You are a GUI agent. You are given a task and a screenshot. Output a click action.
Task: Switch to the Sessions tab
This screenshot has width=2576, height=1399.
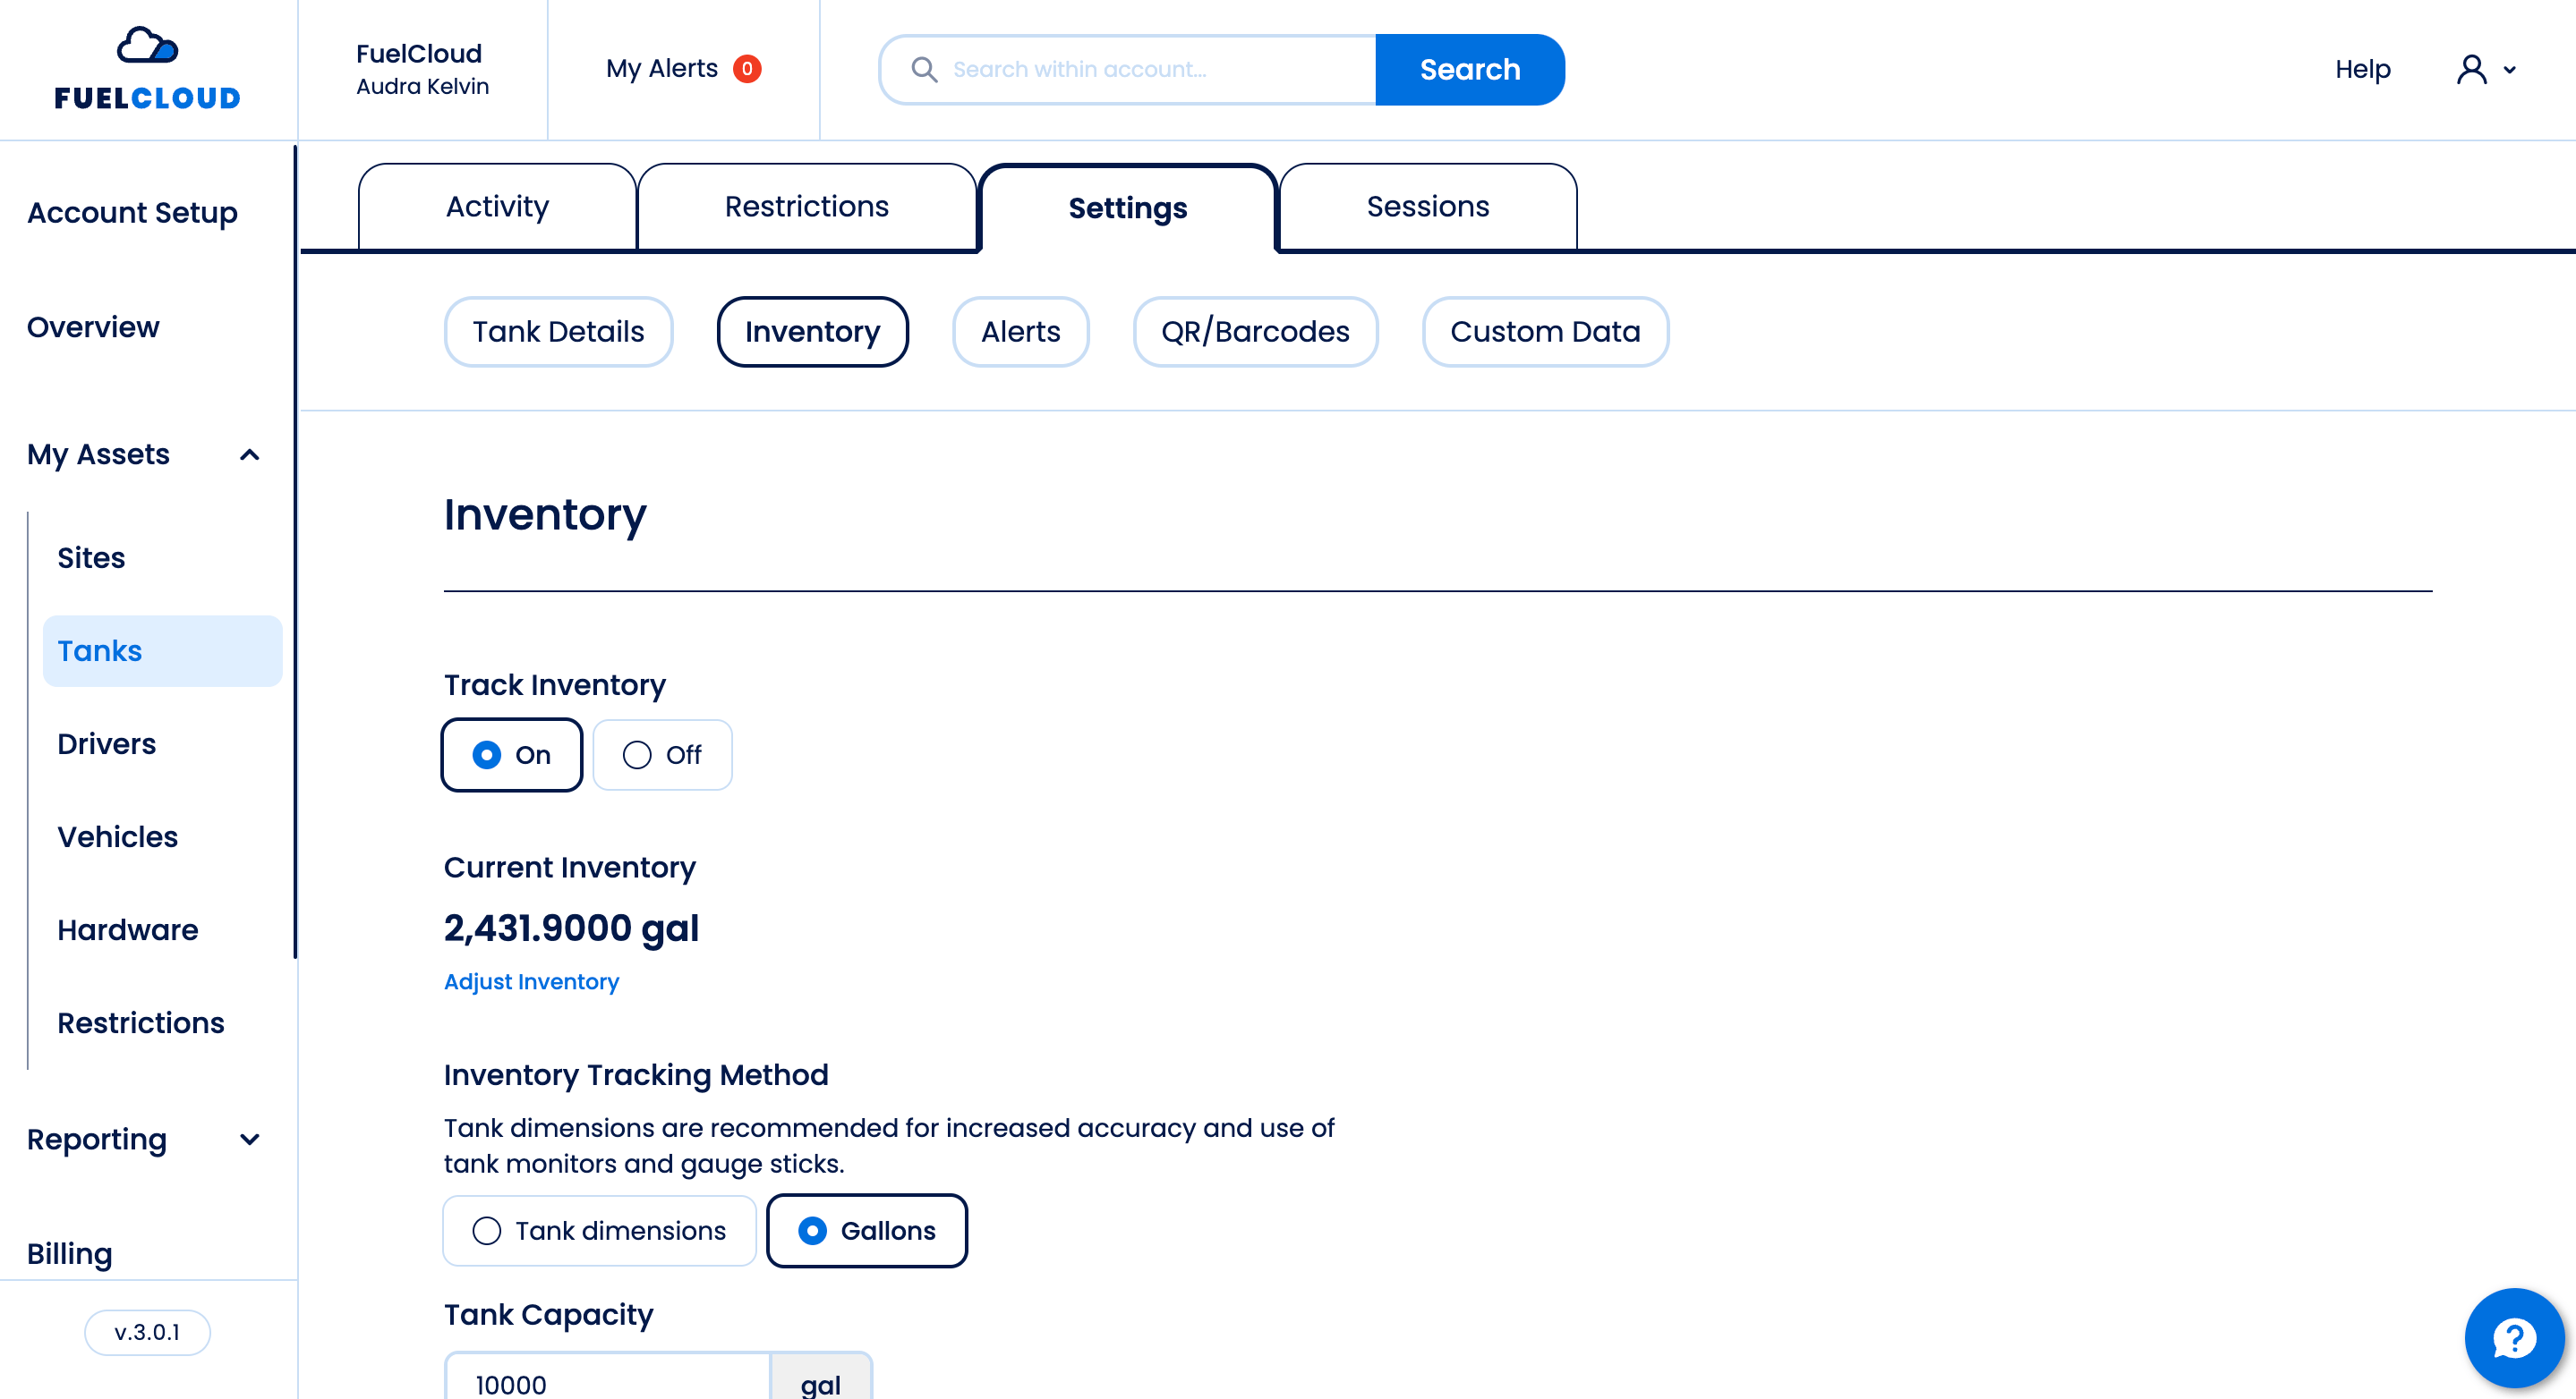pos(1427,207)
